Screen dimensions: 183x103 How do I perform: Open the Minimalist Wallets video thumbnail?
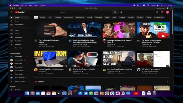tap(50, 30)
